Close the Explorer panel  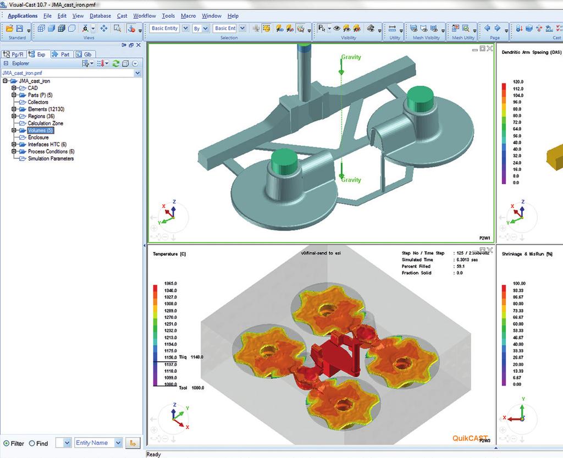click(138, 45)
